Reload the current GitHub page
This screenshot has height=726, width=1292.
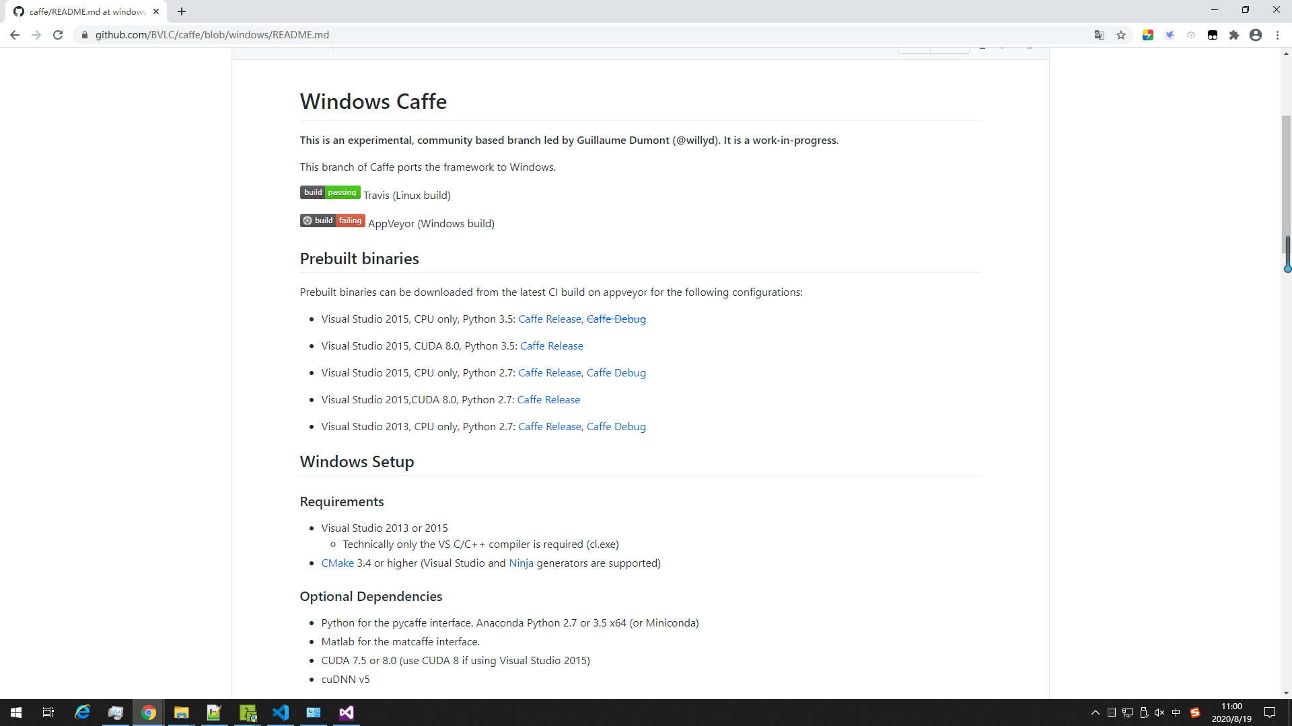point(58,35)
